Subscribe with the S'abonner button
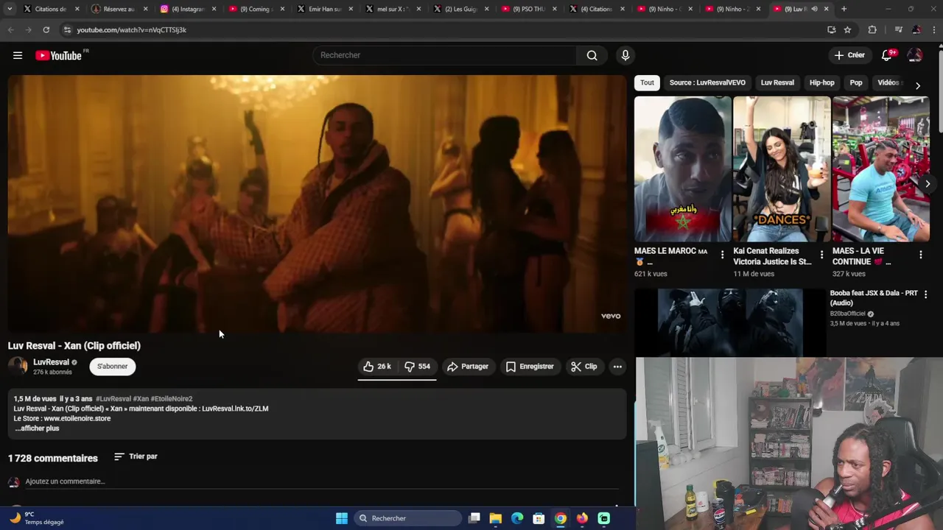 pyautogui.click(x=112, y=366)
